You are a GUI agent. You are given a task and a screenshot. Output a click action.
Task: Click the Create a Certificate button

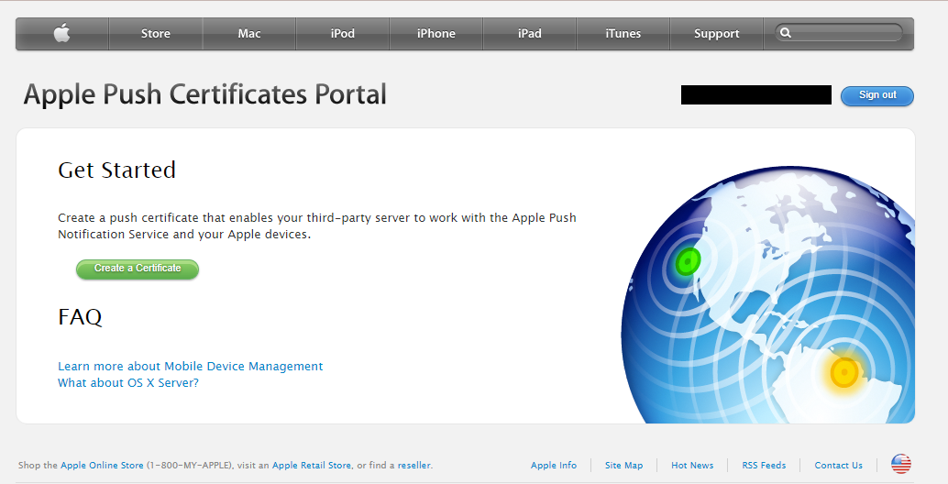point(138,269)
